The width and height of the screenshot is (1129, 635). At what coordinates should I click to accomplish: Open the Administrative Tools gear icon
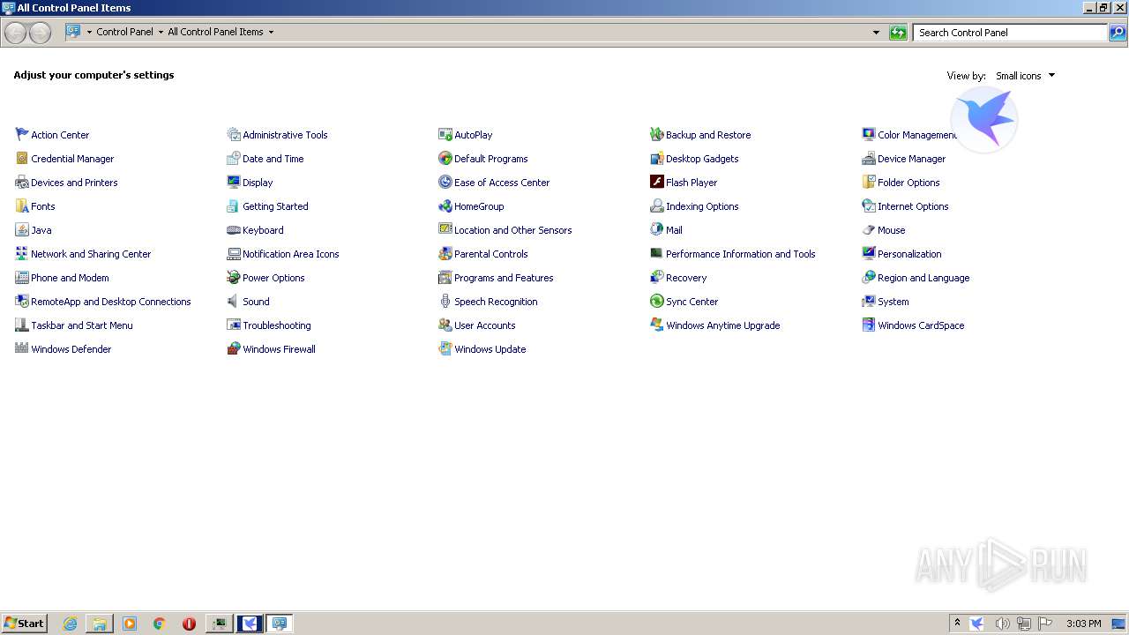tap(234, 135)
